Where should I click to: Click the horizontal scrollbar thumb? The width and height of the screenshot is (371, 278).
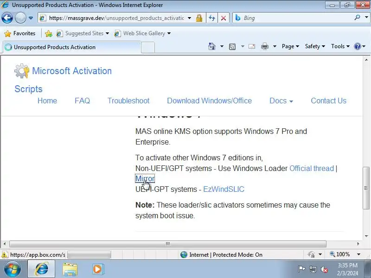(x=168, y=244)
